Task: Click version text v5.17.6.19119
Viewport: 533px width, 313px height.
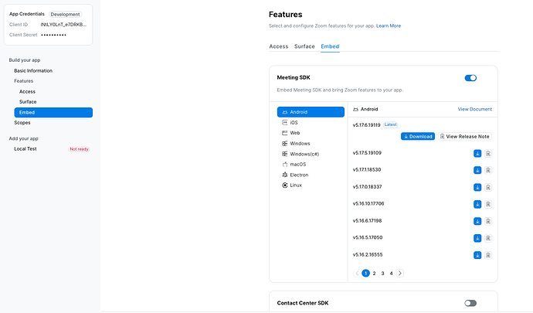Action: tap(366, 125)
